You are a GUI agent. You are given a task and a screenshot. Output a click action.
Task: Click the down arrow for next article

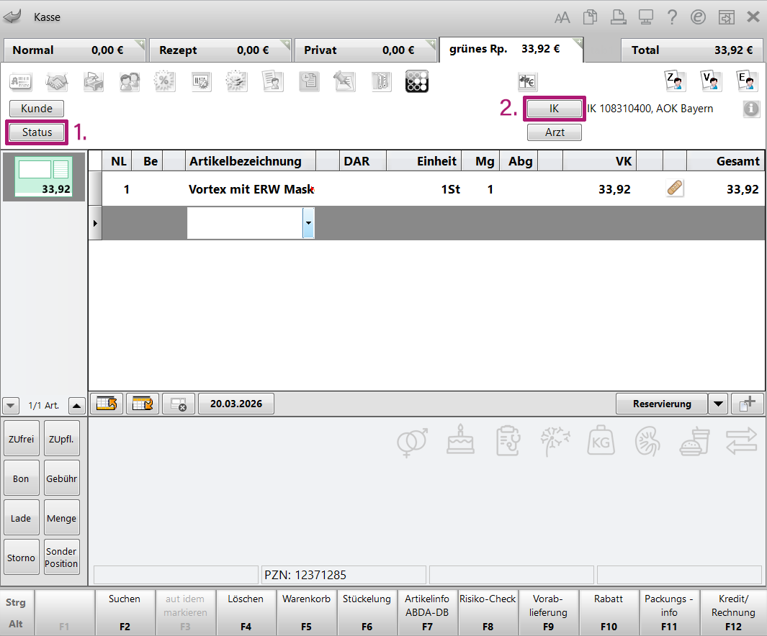pyautogui.click(x=12, y=405)
